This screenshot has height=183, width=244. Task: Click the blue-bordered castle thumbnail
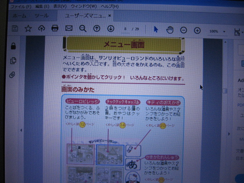click(110, 155)
